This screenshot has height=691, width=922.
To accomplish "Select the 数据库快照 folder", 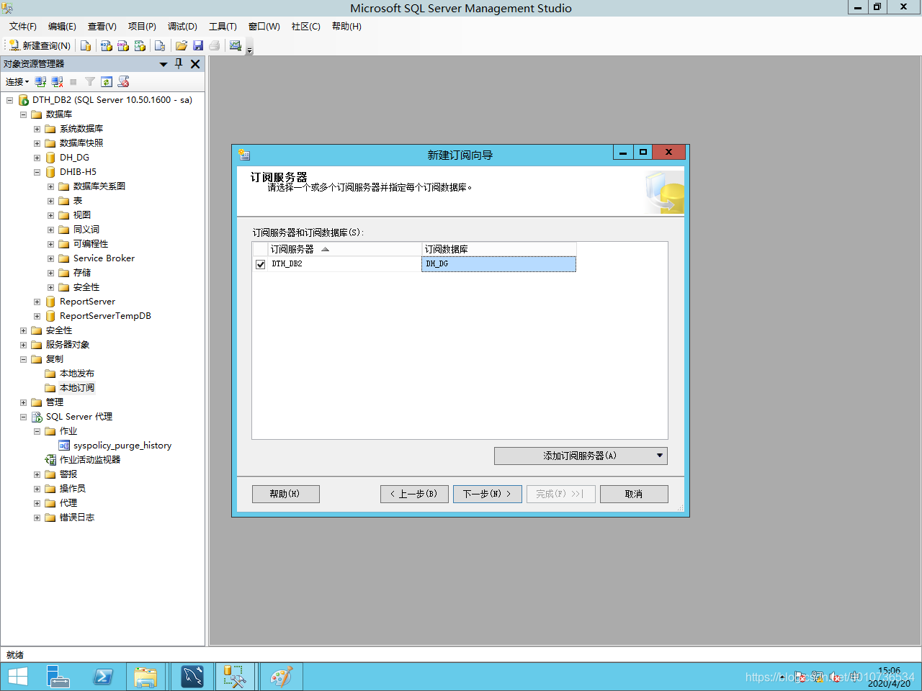I will [81, 143].
